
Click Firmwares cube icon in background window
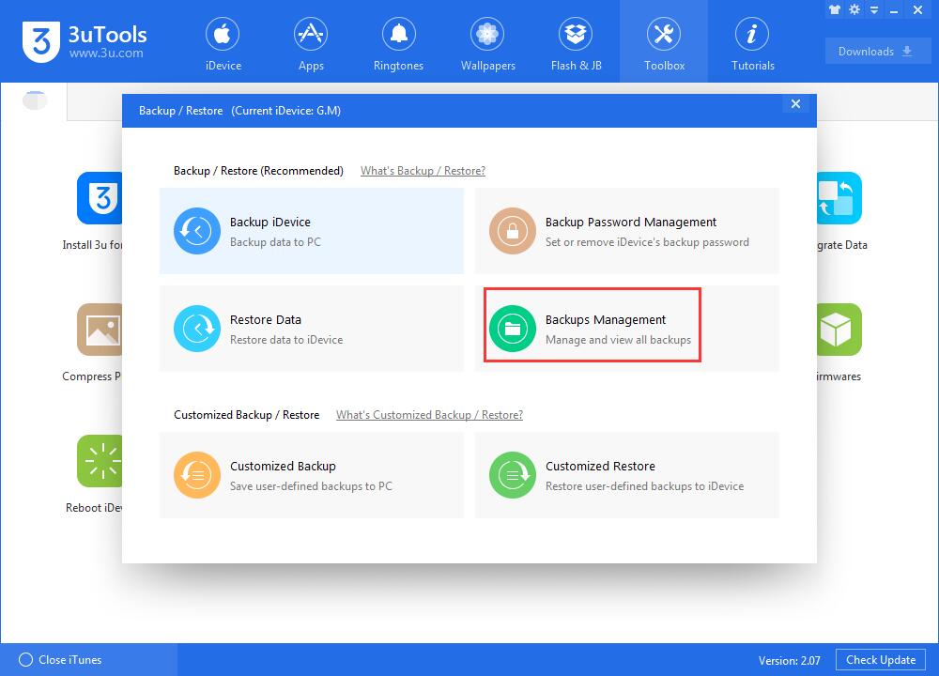point(839,330)
